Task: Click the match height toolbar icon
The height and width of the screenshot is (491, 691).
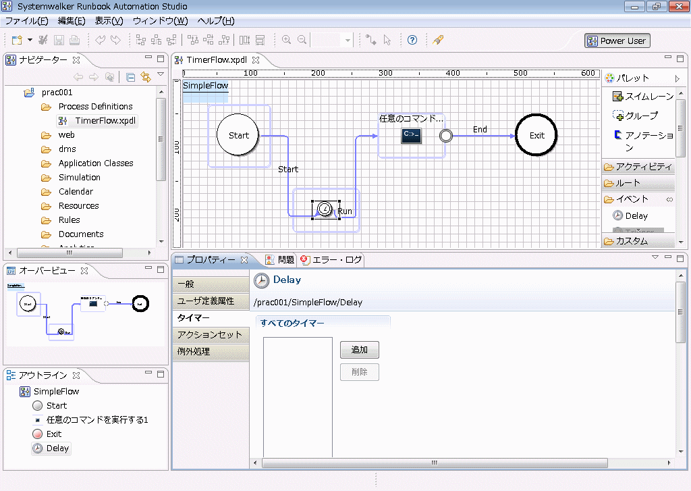Action: tap(260, 40)
